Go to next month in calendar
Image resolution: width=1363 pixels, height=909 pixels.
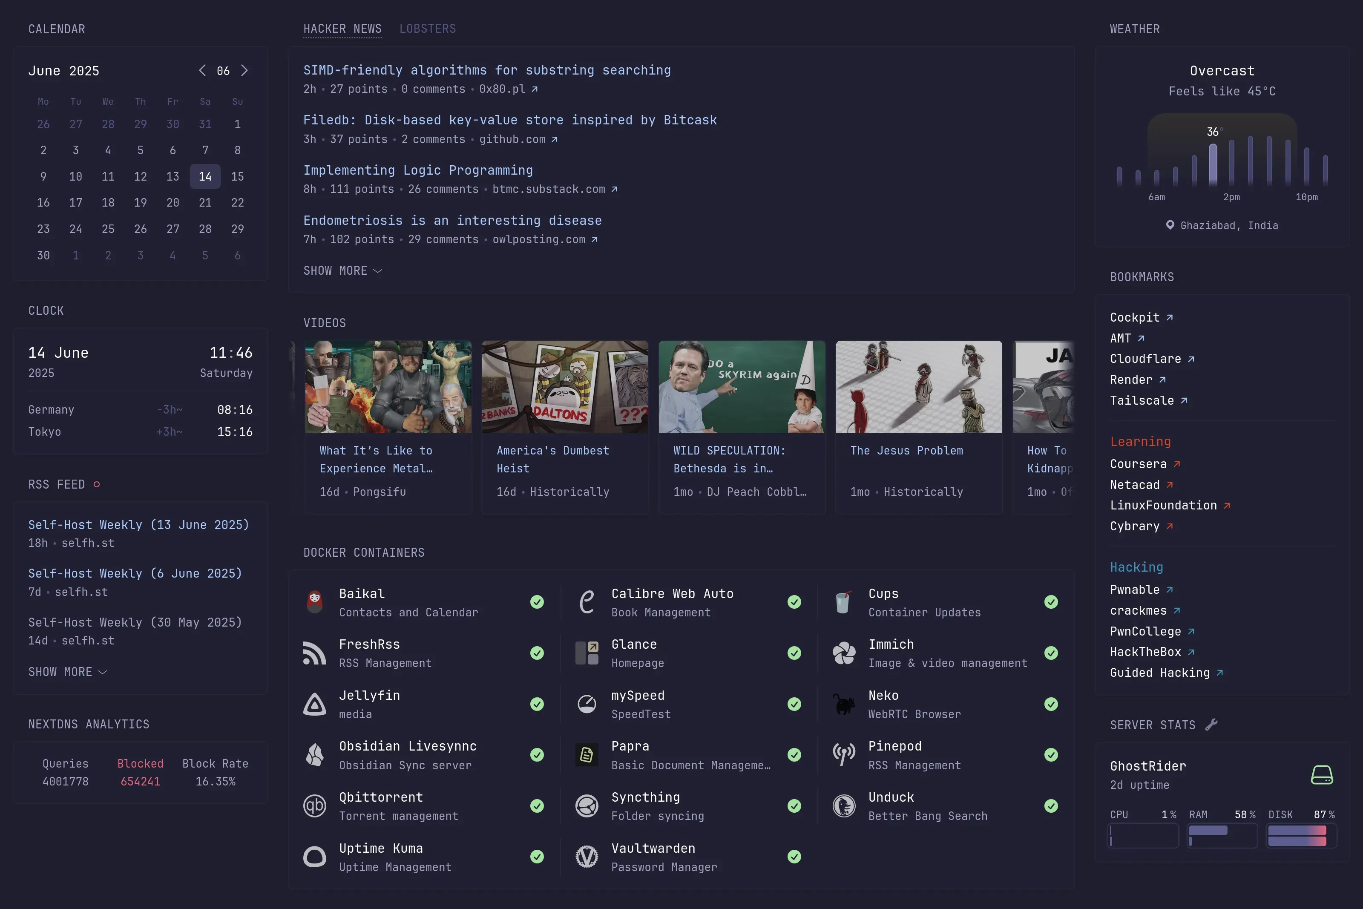[x=244, y=71]
